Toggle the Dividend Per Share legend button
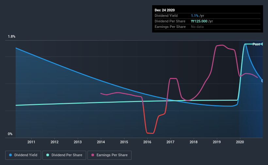The width and height of the screenshot is (268, 165). [x=64, y=155]
